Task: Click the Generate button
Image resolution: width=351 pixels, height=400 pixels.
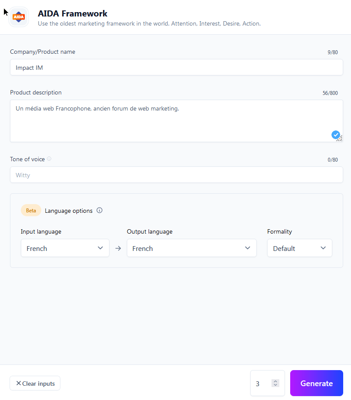Action: [316, 383]
